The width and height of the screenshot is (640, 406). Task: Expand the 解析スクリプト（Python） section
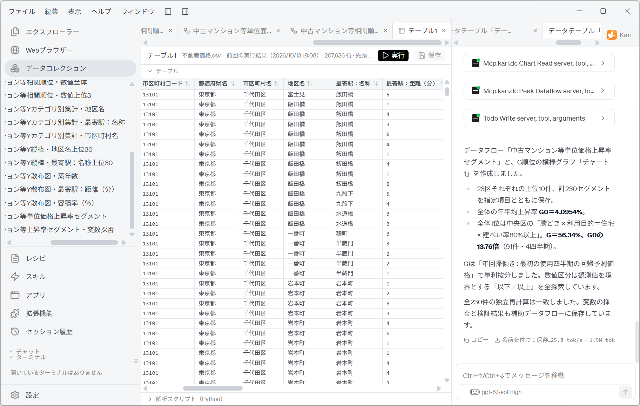tap(150, 399)
